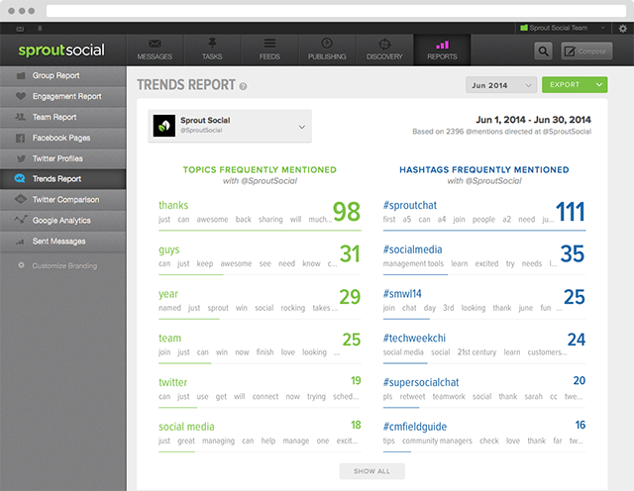Open the Reports bar chart icon
This screenshot has width=634, height=491.
pos(442,44)
